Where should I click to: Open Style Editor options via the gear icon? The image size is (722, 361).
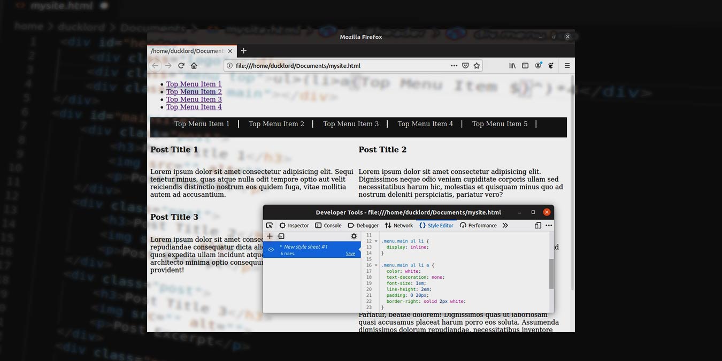[354, 236]
